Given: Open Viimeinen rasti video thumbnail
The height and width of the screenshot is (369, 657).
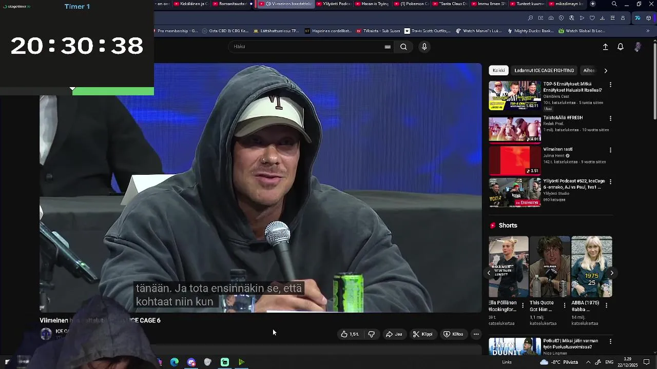Looking at the screenshot, I should pyautogui.click(x=515, y=159).
